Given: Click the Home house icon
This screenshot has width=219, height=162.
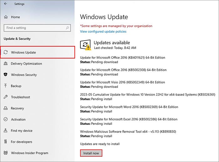Looking at the screenshot, I should click(x=6, y=17).
